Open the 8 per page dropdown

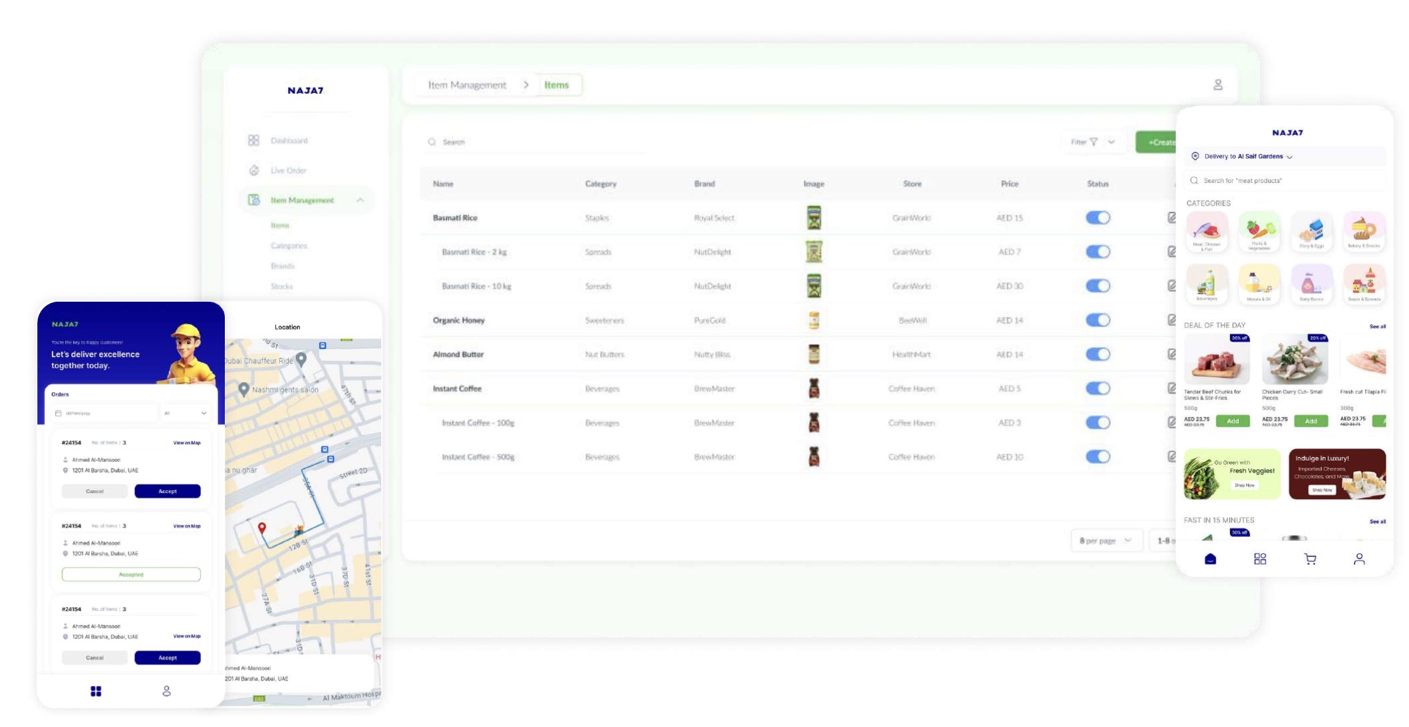point(1106,541)
